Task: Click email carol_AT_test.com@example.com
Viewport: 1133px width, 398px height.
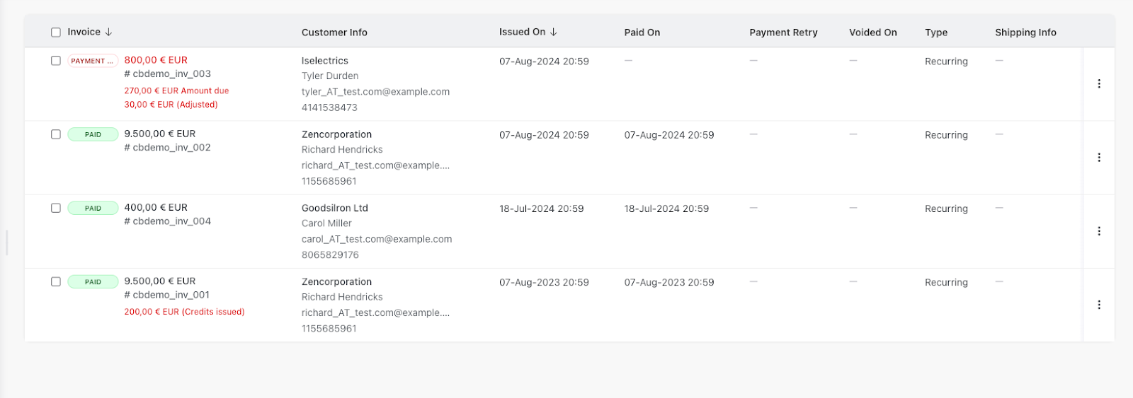Action: 377,239
